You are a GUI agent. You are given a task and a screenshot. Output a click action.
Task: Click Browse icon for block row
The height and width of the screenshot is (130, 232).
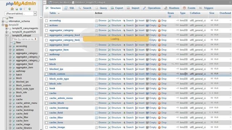pos(96,64)
